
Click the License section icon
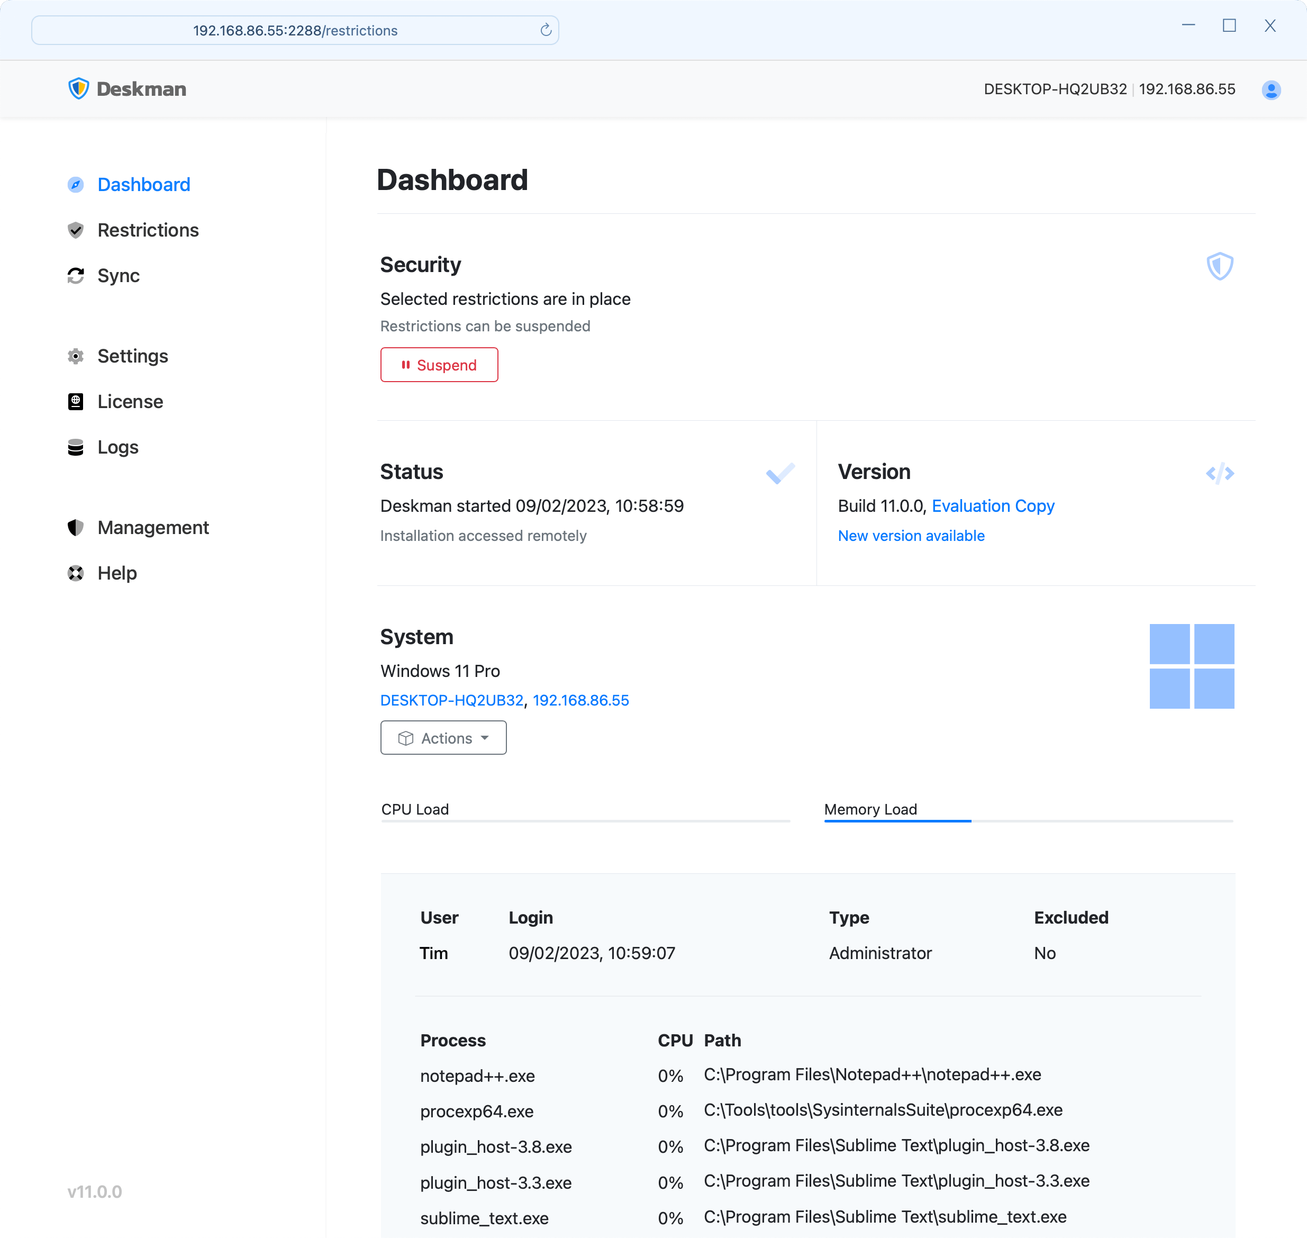pos(76,400)
